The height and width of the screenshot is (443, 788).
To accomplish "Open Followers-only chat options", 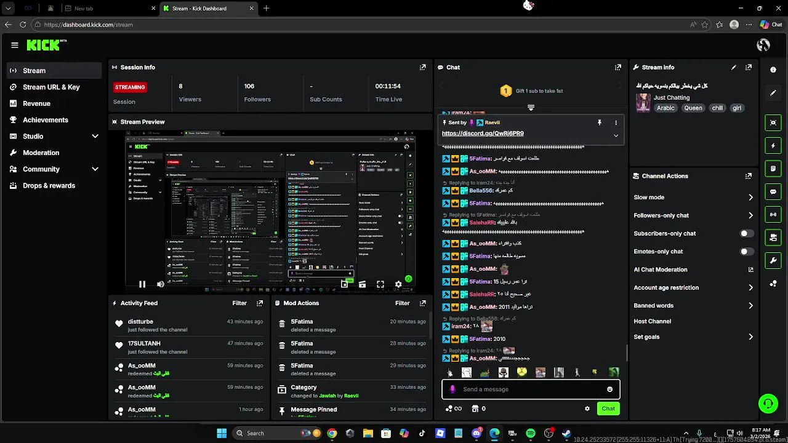I will 694,215.
